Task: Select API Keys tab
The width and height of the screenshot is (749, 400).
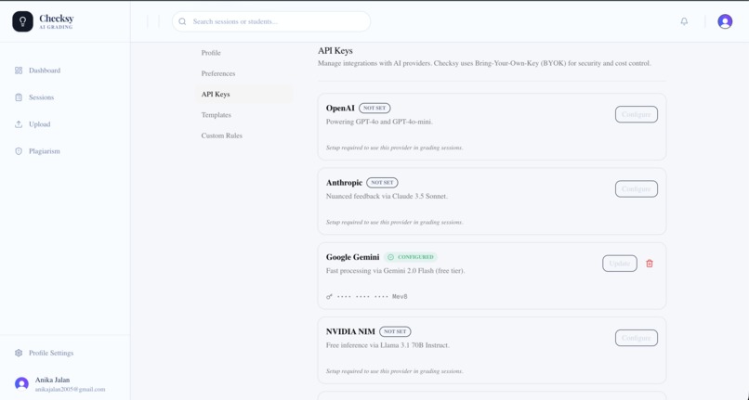Action: click(243, 94)
